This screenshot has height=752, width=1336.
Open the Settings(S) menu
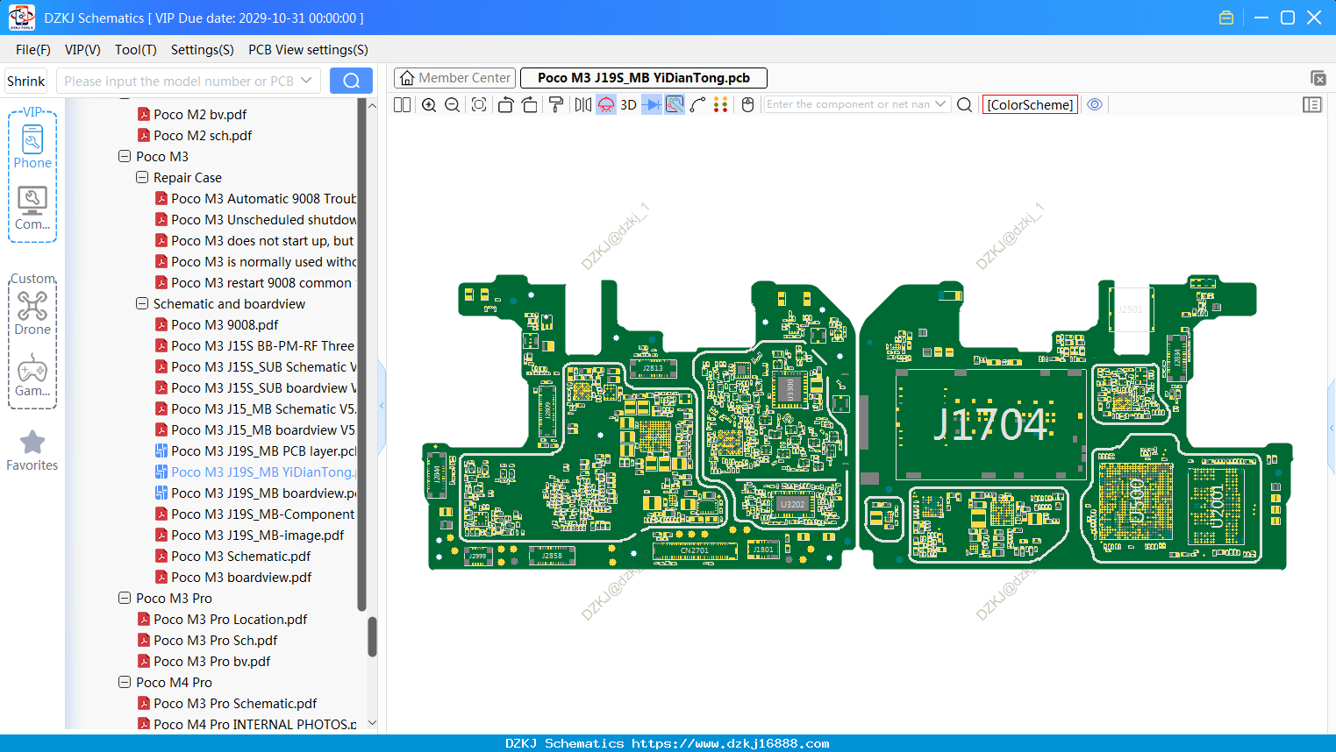pos(203,50)
